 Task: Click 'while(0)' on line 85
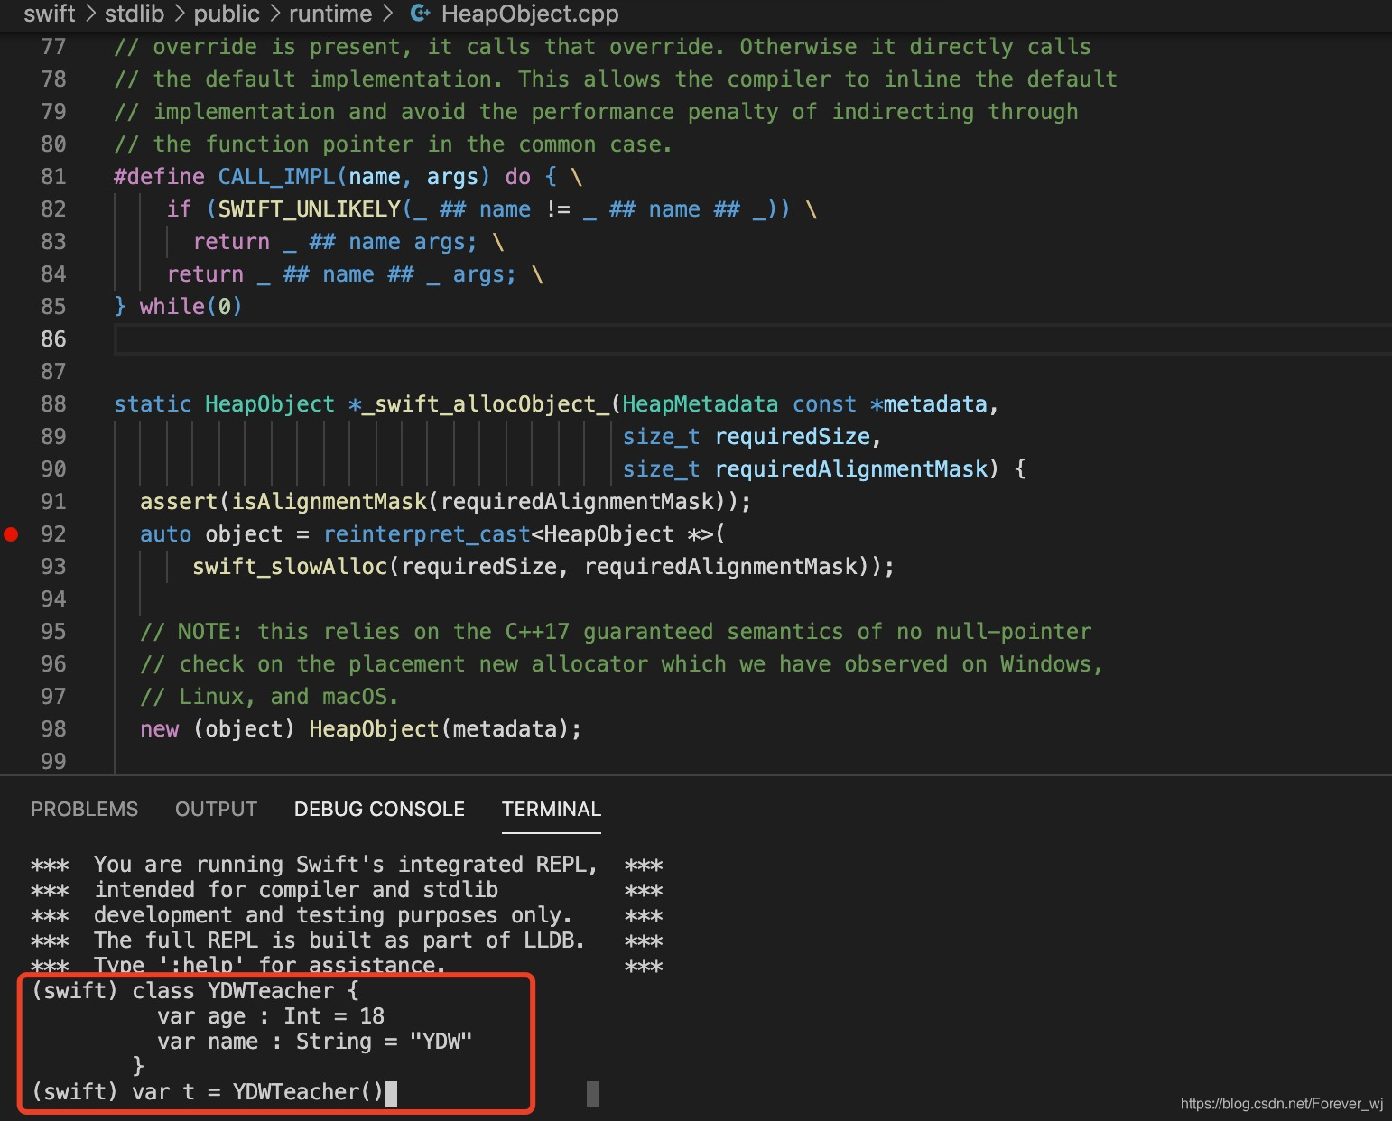click(190, 307)
